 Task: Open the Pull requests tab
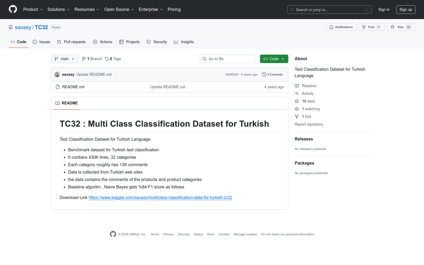click(x=71, y=42)
